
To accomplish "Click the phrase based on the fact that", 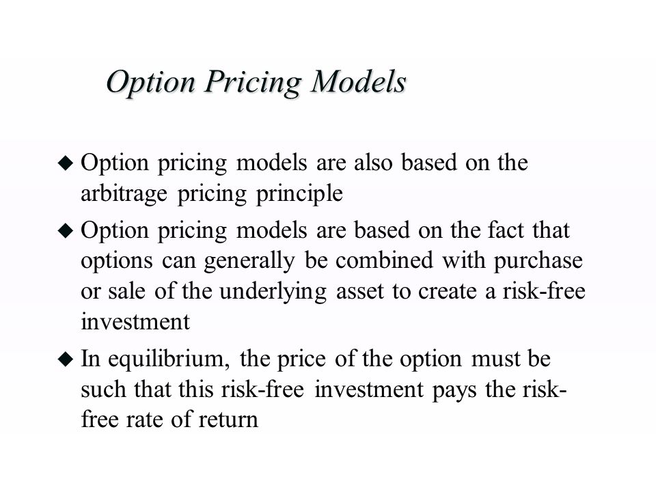I will 462,230.
